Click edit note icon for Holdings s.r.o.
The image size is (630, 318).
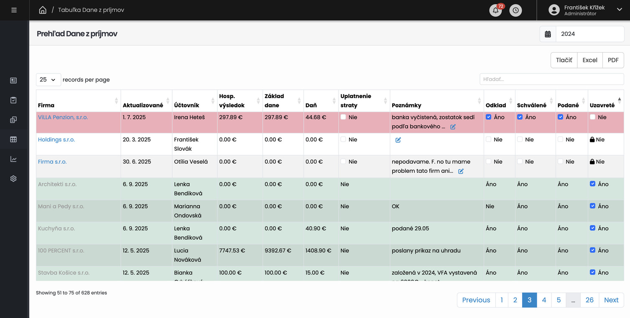point(398,140)
